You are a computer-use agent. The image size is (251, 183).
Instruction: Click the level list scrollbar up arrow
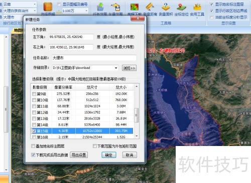[137, 86]
